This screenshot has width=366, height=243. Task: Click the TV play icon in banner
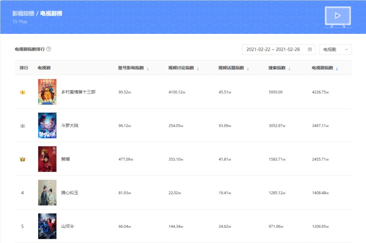pyautogui.click(x=338, y=16)
